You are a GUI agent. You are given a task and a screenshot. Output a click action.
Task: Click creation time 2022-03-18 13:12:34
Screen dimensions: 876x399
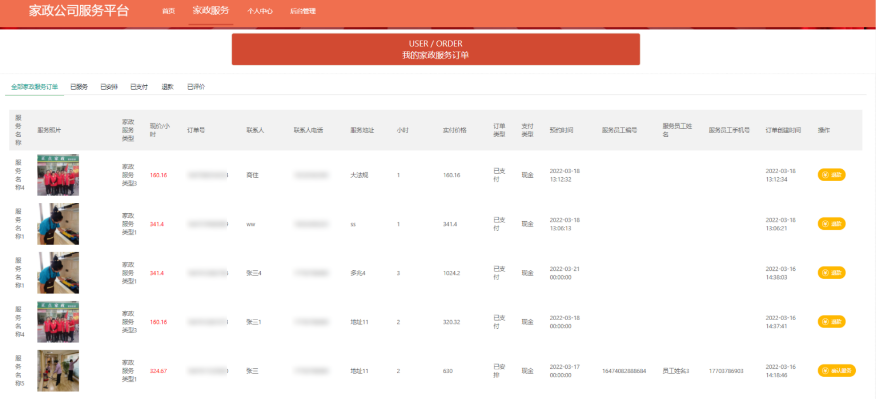tap(781, 175)
